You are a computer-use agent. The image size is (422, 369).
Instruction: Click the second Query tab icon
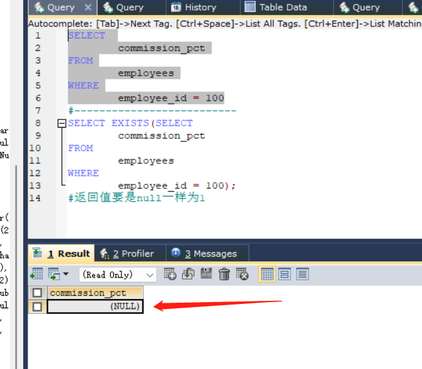pos(108,8)
